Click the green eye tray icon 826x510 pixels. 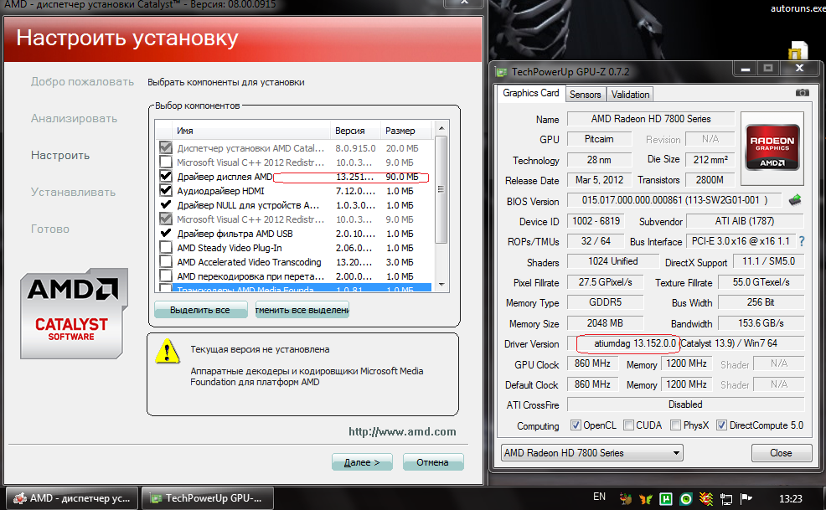click(x=686, y=498)
